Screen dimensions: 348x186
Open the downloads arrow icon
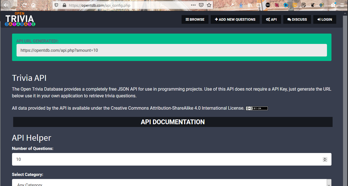[241, 5]
